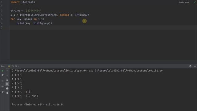Click 'for key, group in i_1:' line

tap(27, 19)
